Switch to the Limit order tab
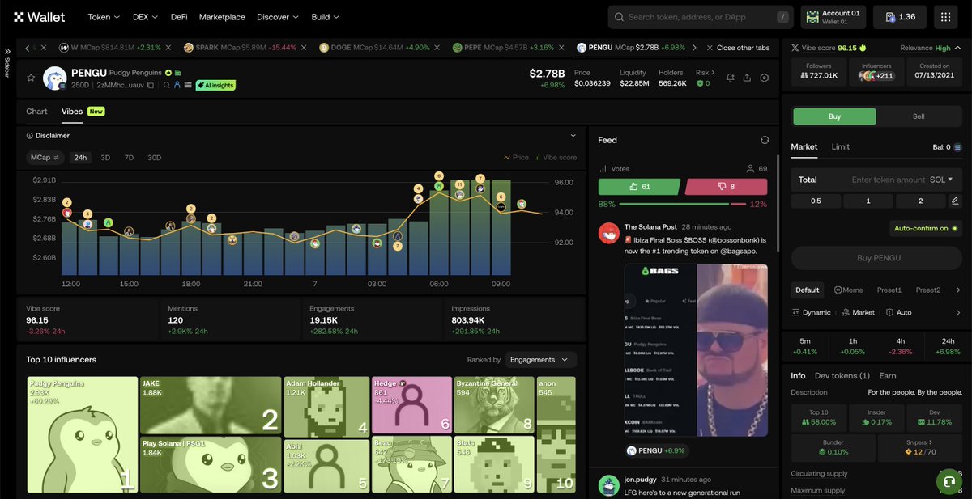This screenshot has height=499, width=972. pos(841,146)
